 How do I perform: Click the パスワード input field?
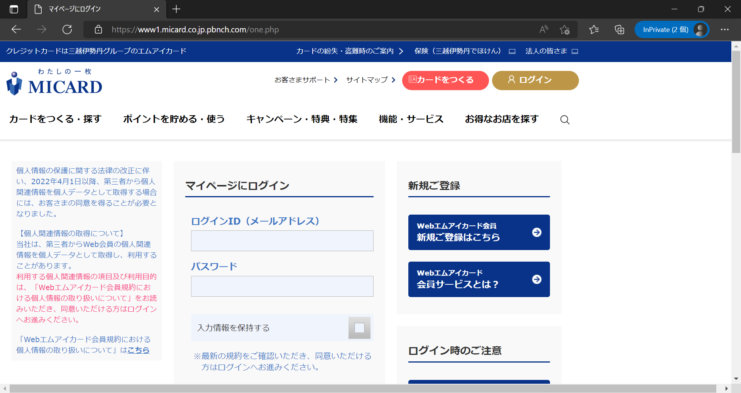click(x=282, y=286)
